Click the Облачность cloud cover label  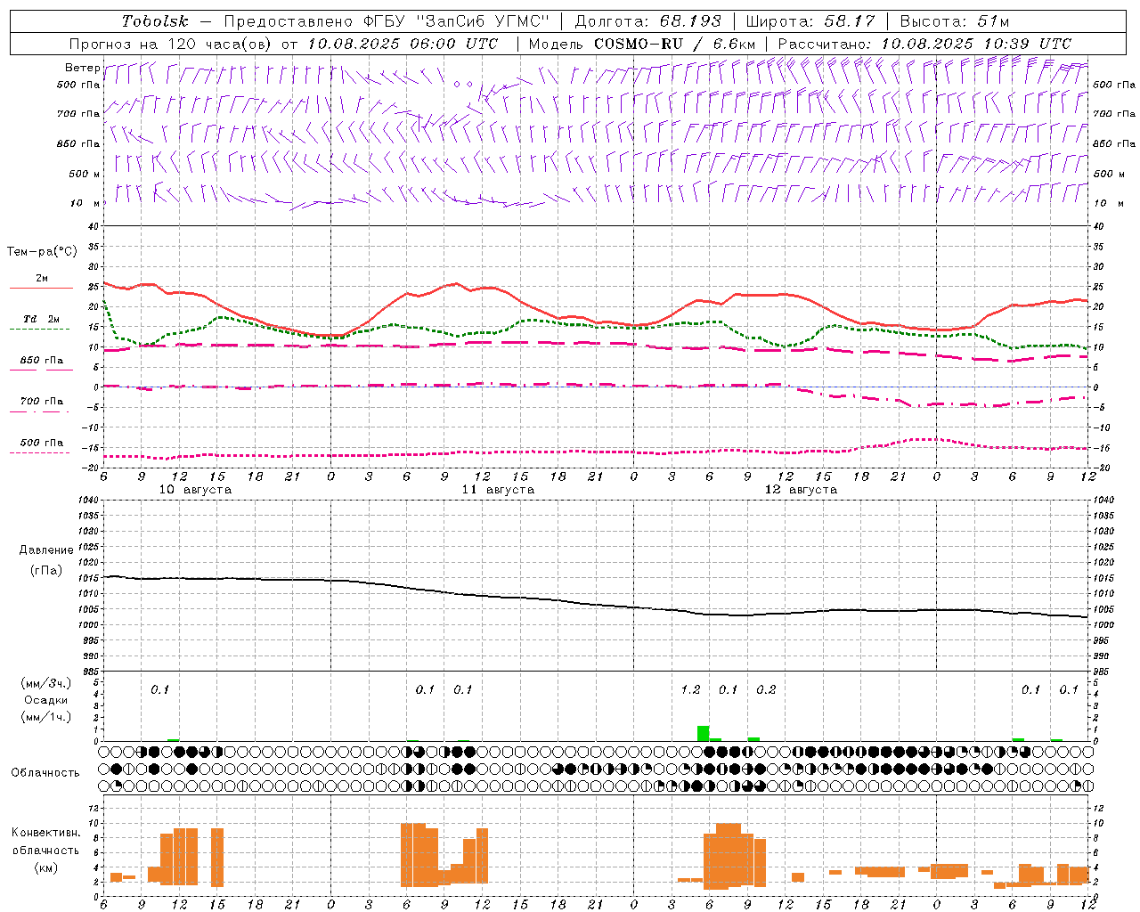point(45,772)
